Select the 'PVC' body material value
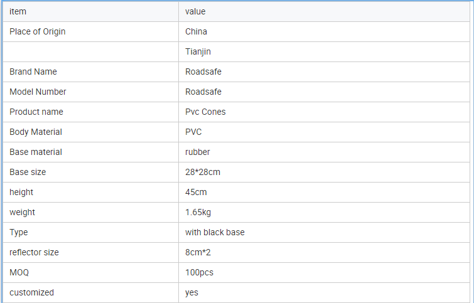The width and height of the screenshot is (474, 303). 193,132
